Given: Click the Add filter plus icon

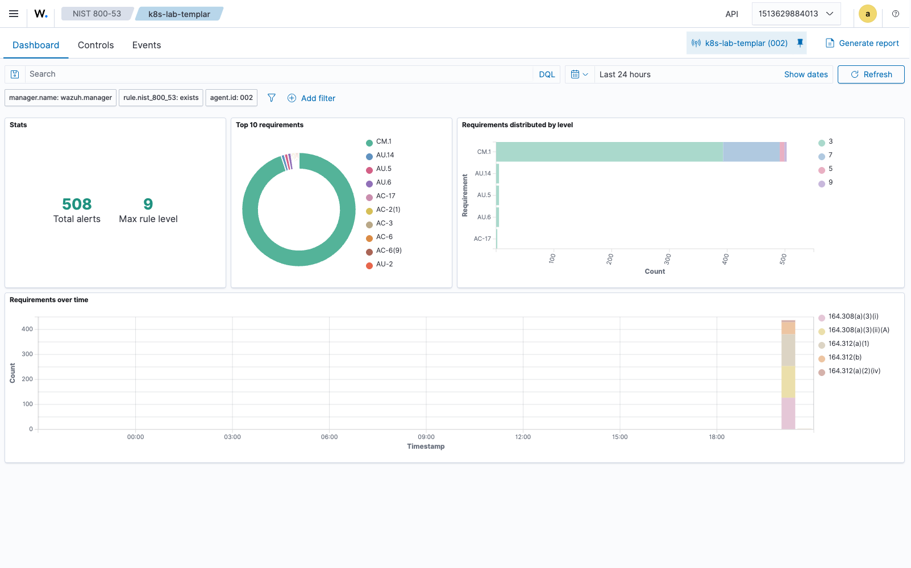Looking at the screenshot, I should click(x=292, y=98).
